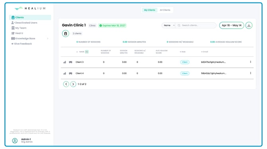This screenshot has width=267, height=149.
Task: Click Sessions w/ Wearable summary stat
Action: 180,42
